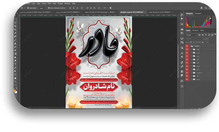Switch to the Channels tab

tap(195, 30)
